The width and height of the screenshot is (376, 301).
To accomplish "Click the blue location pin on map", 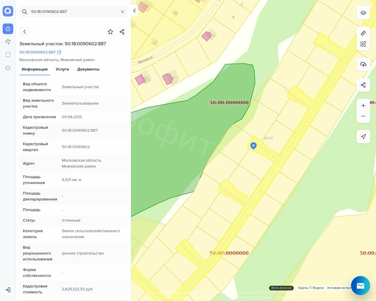I will click(x=253, y=146).
